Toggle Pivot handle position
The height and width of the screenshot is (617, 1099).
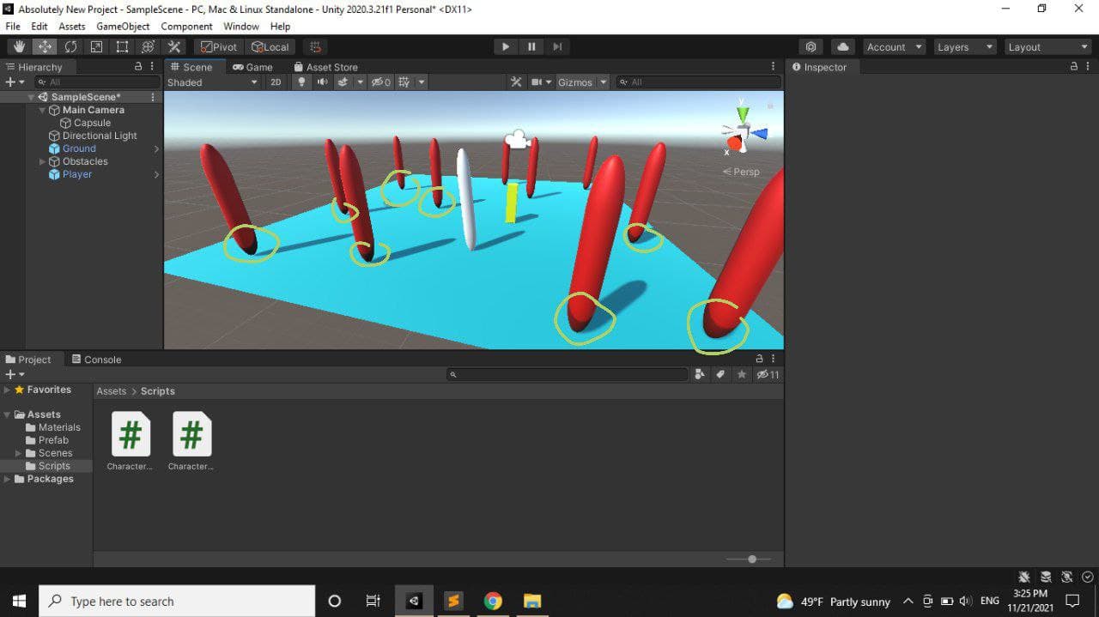pyautogui.click(x=219, y=47)
